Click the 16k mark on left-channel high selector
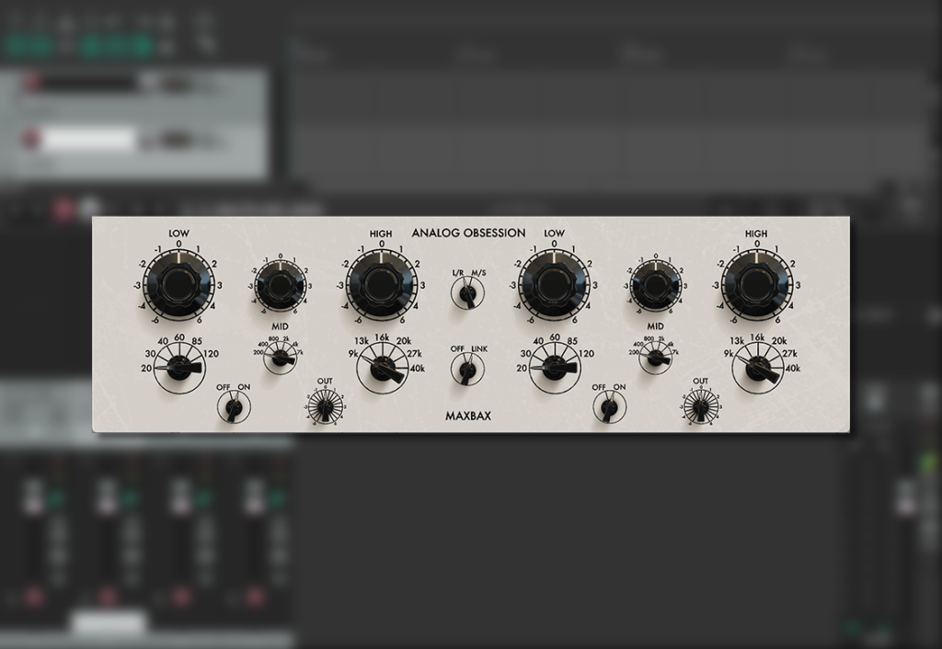This screenshot has height=649, width=942. coord(382,337)
